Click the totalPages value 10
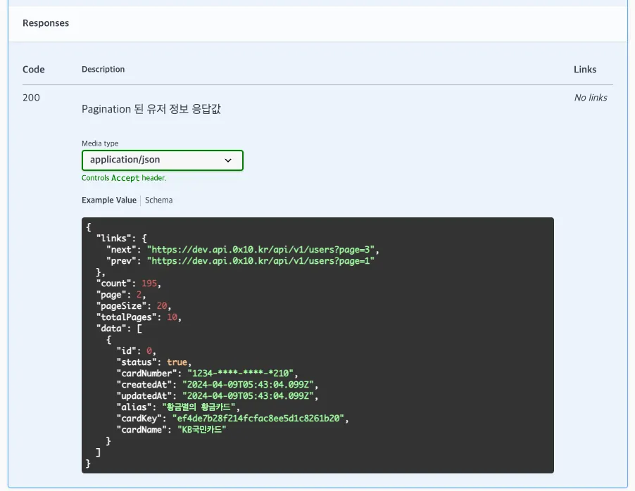Screen dimensions: 635x491 (172, 317)
